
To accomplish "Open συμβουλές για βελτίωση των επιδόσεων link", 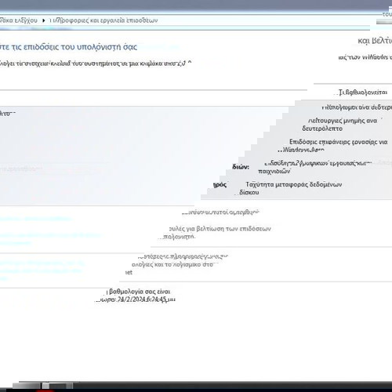I will [x=215, y=233].
